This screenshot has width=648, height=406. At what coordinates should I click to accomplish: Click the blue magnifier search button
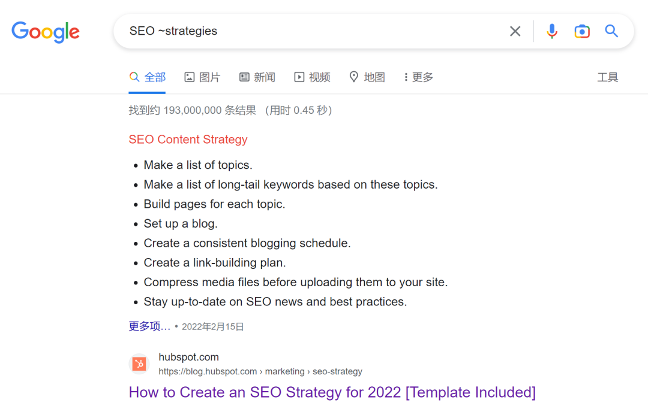[x=611, y=31]
